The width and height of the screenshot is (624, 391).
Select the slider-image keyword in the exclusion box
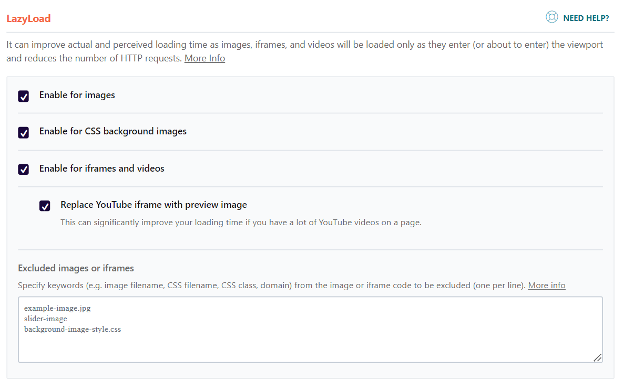(45, 319)
